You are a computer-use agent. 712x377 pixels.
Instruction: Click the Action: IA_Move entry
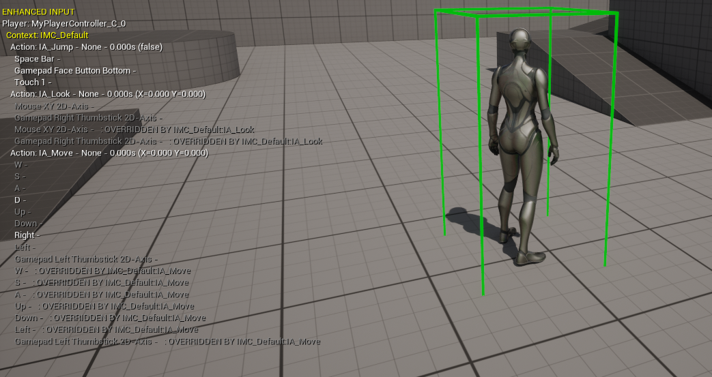[x=109, y=153]
